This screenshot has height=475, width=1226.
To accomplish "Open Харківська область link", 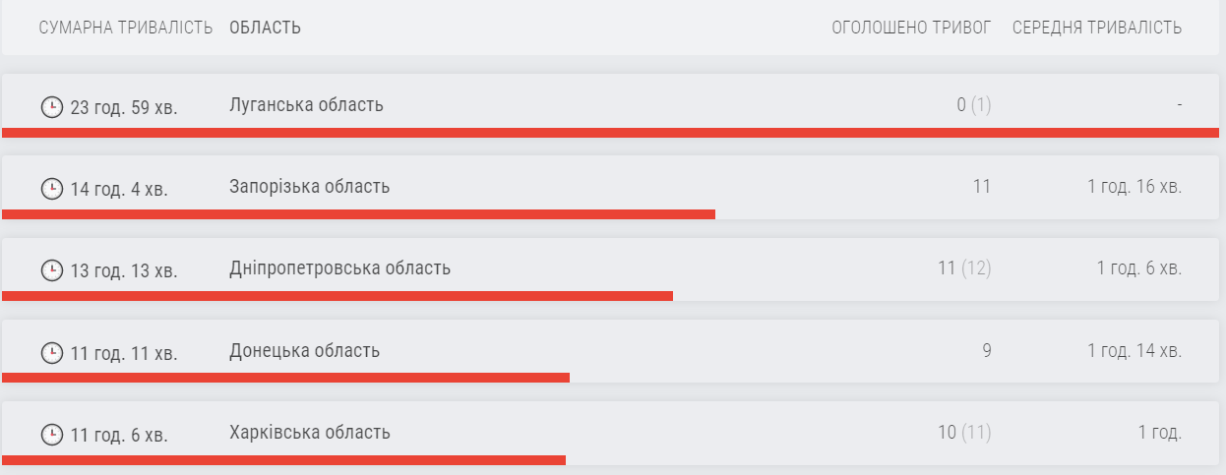I will [x=309, y=433].
